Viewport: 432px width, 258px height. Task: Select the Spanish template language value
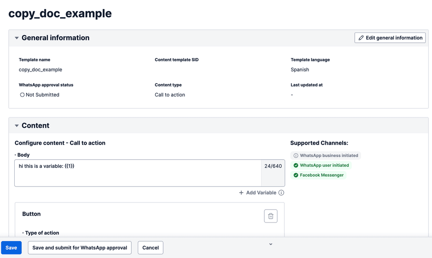300,70
